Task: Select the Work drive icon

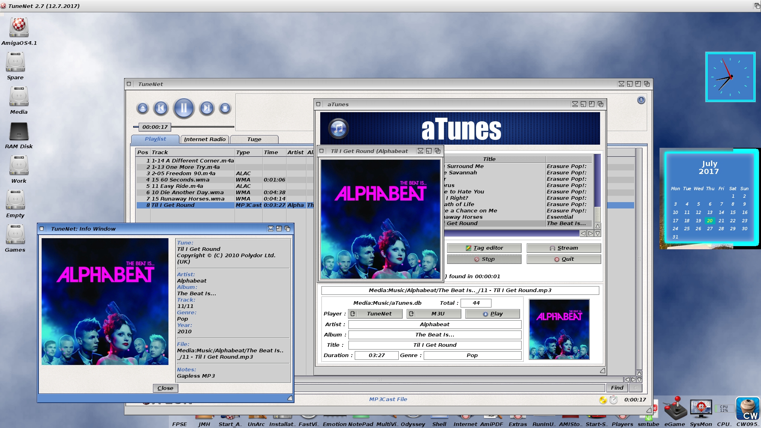Action: tap(19, 170)
